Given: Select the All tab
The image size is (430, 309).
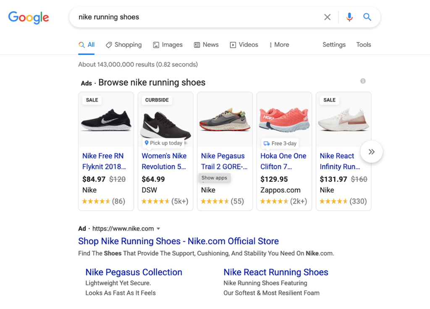Looking at the screenshot, I should (87, 45).
